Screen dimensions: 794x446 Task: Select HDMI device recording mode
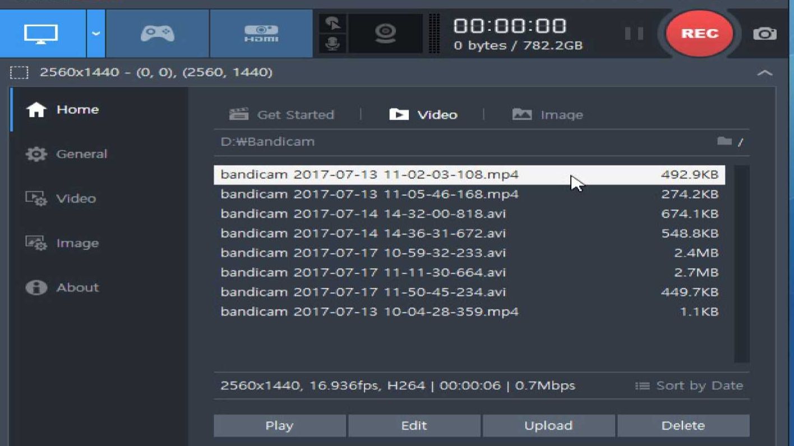[261, 33]
